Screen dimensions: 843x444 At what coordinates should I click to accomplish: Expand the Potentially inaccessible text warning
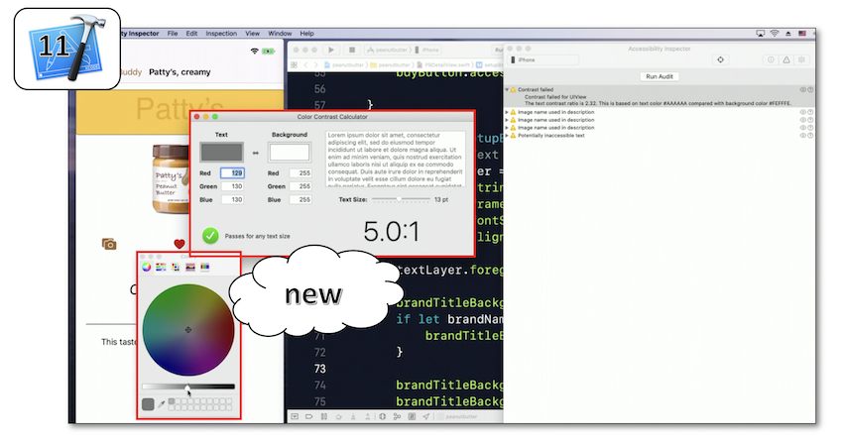click(x=508, y=135)
